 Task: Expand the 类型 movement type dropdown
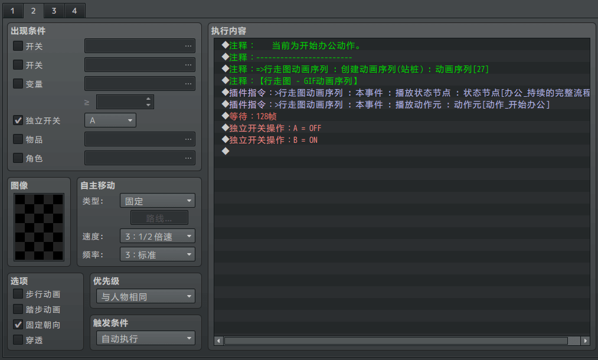(157, 201)
